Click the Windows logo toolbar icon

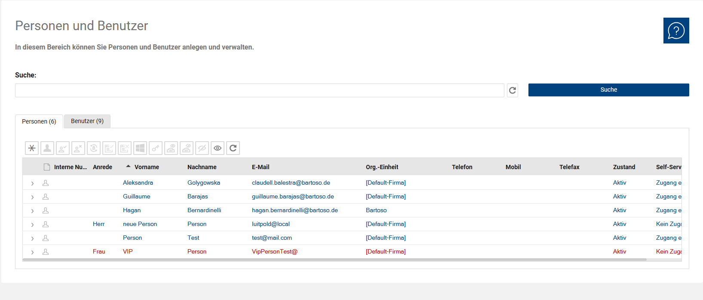140,148
